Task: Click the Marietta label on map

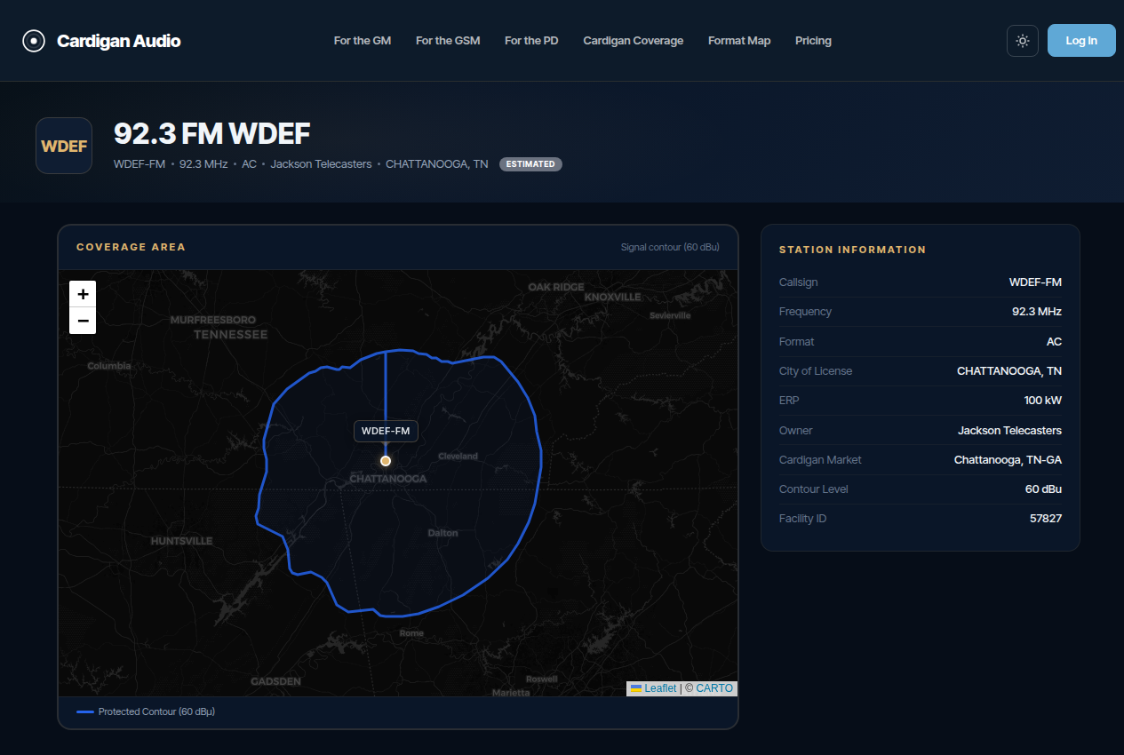Action: [511, 692]
